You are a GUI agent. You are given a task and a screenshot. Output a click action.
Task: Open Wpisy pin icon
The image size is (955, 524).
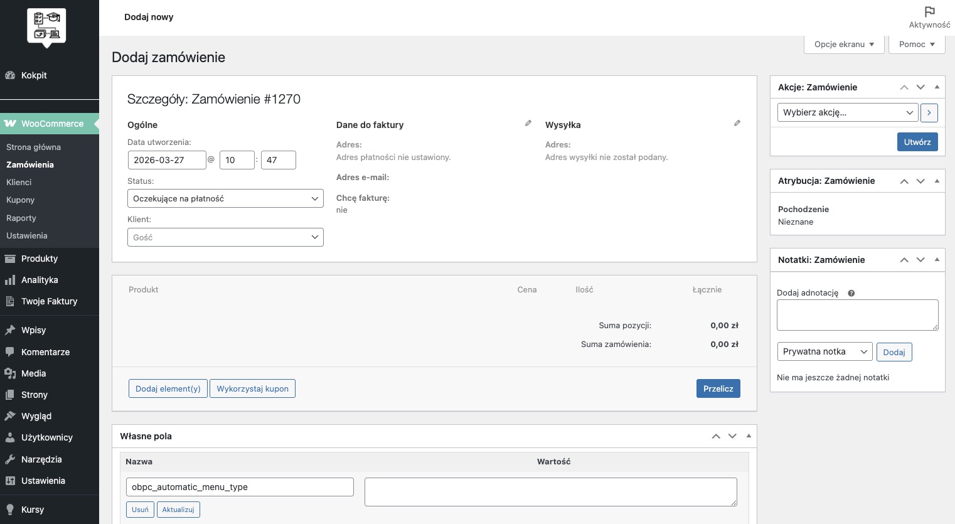click(10, 330)
